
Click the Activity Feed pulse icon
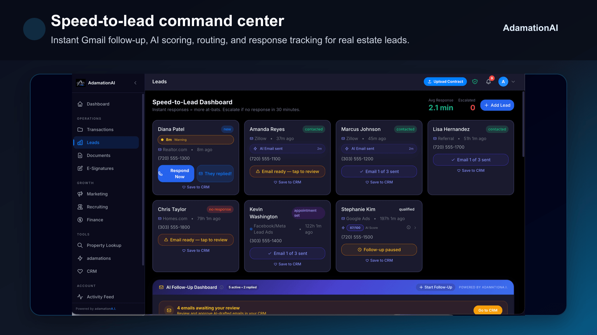[80, 297]
